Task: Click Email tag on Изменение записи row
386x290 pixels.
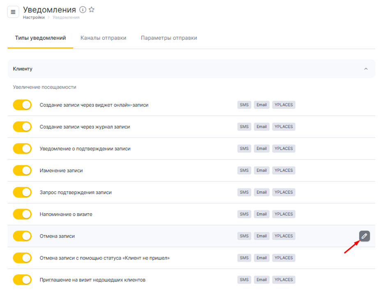Action: pos(262,170)
